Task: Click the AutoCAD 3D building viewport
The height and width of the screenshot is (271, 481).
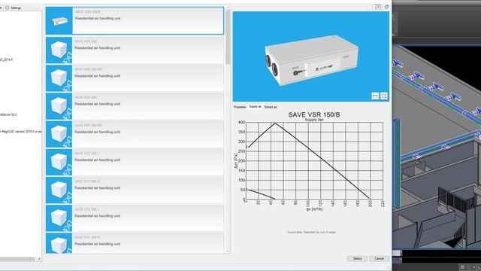Action: click(437, 146)
